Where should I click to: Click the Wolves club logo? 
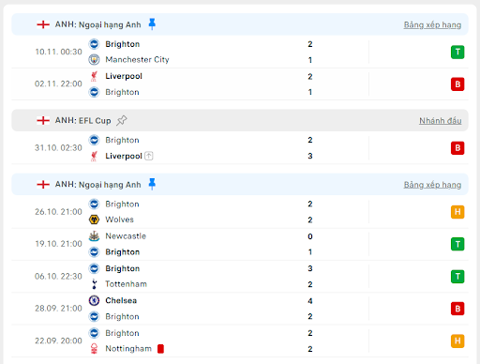pos(94,220)
